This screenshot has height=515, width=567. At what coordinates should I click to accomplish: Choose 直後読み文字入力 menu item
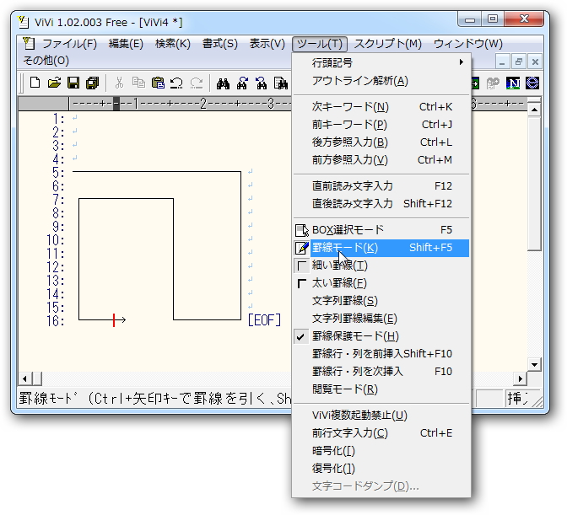click(381, 204)
